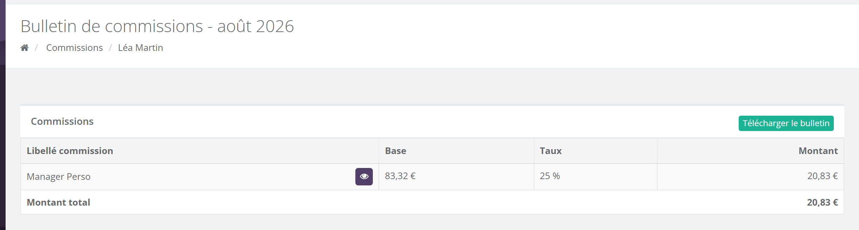This screenshot has height=230, width=859.
Task: Click the slash separator after home icon
Action: [36, 48]
